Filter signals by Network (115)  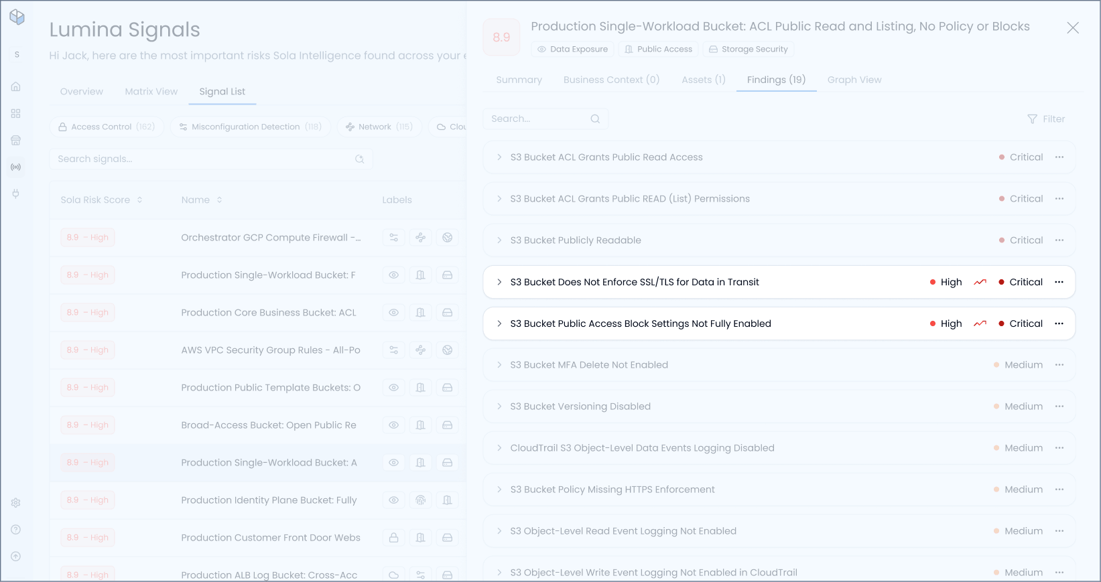(x=379, y=127)
